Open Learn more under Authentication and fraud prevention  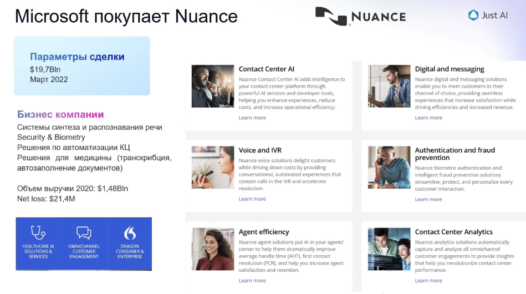pyautogui.click(x=428, y=199)
